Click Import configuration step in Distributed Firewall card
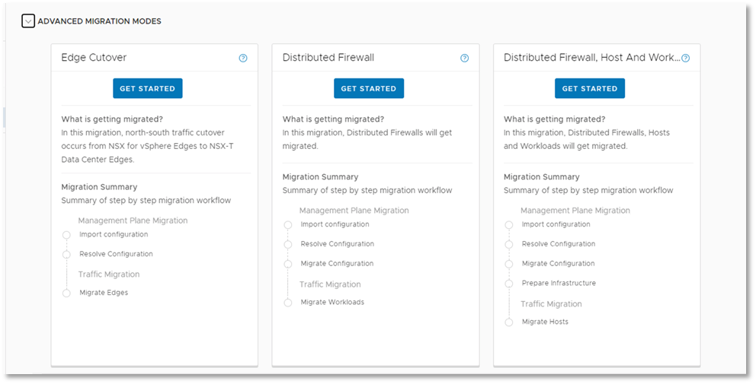 tap(335, 224)
